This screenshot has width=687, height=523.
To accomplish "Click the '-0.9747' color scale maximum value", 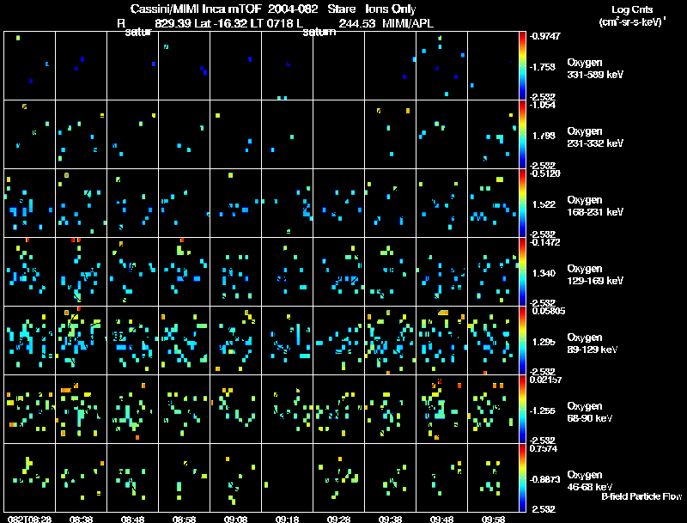I will pyautogui.click(x=544, y=36).
